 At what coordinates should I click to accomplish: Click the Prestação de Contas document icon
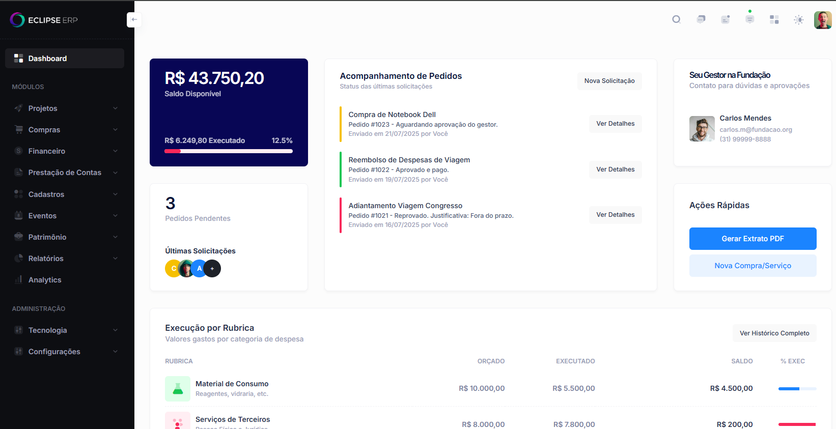[x=18, y=173]
